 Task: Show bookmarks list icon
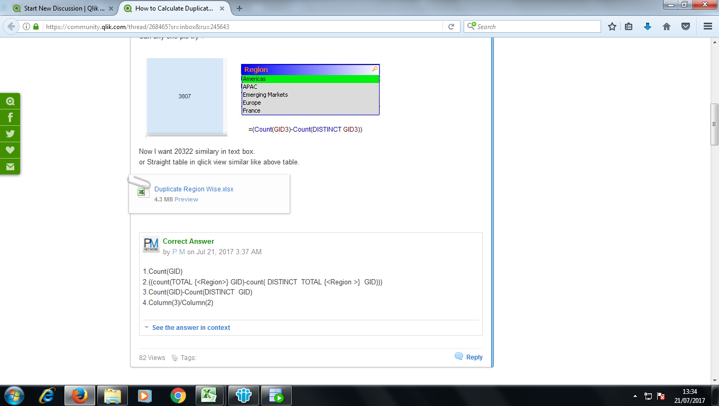click(629, 26)
